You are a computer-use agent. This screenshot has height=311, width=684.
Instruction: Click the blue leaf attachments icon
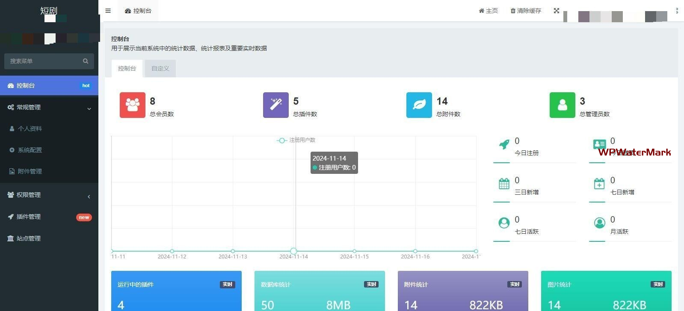tap(419, 105)
